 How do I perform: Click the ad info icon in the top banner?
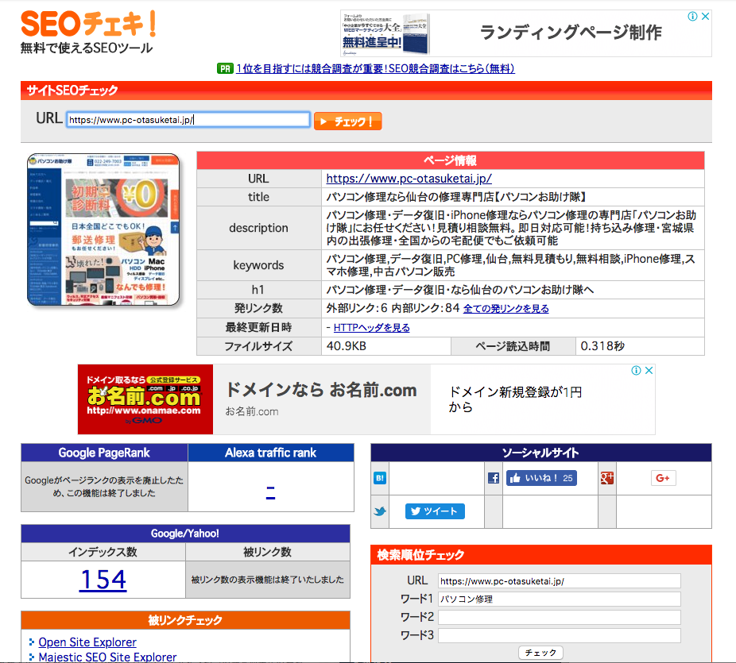[x=692, y=17]
